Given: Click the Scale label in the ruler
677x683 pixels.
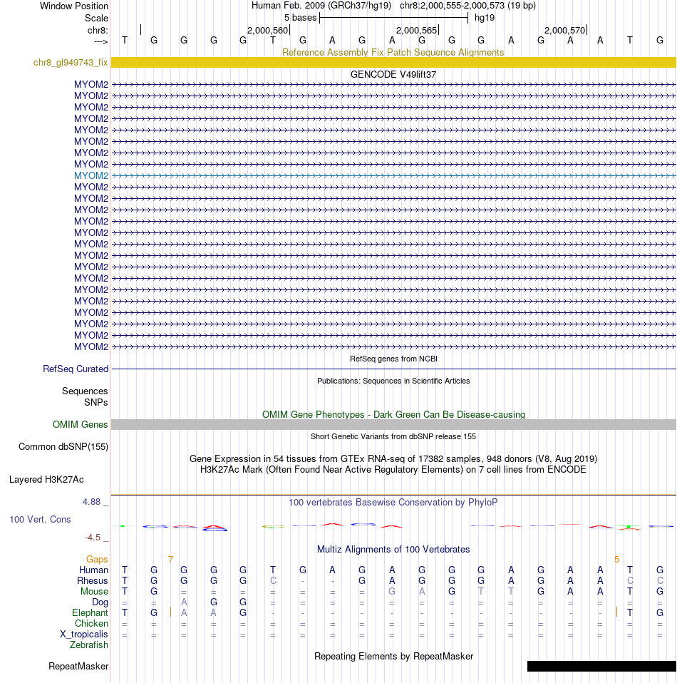Looking at the screenshot, I should click(97, 19).
